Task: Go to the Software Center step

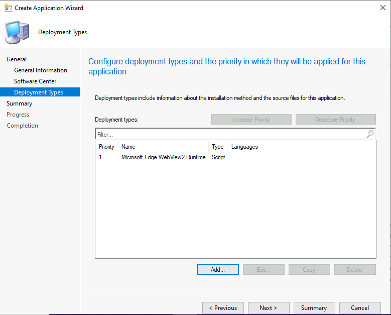Action: (35, 81)
